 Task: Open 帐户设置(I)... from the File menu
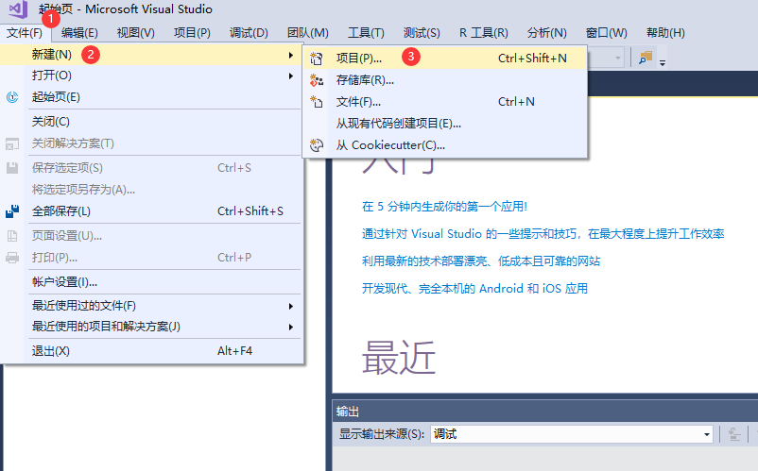(x=151, y=282)
